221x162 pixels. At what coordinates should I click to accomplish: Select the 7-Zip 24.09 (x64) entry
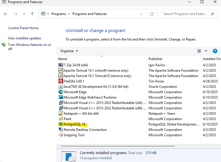coord(76,65)
